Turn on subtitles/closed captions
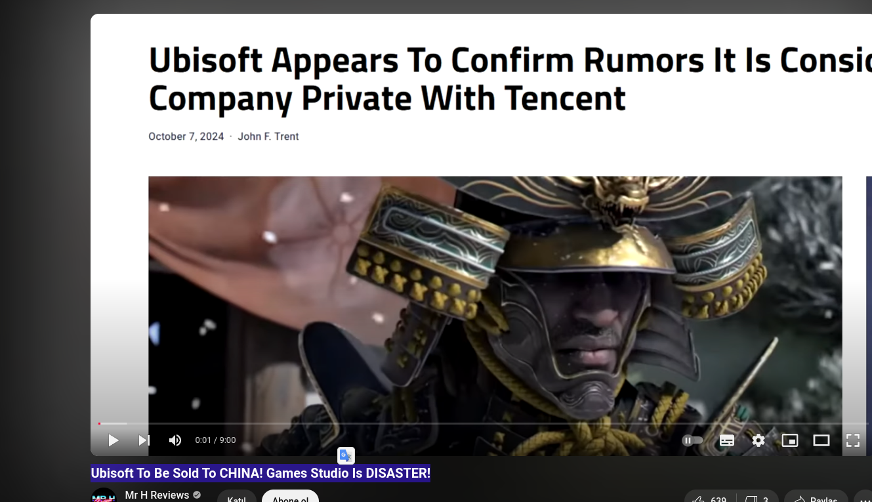 click(x=727, y=440)
